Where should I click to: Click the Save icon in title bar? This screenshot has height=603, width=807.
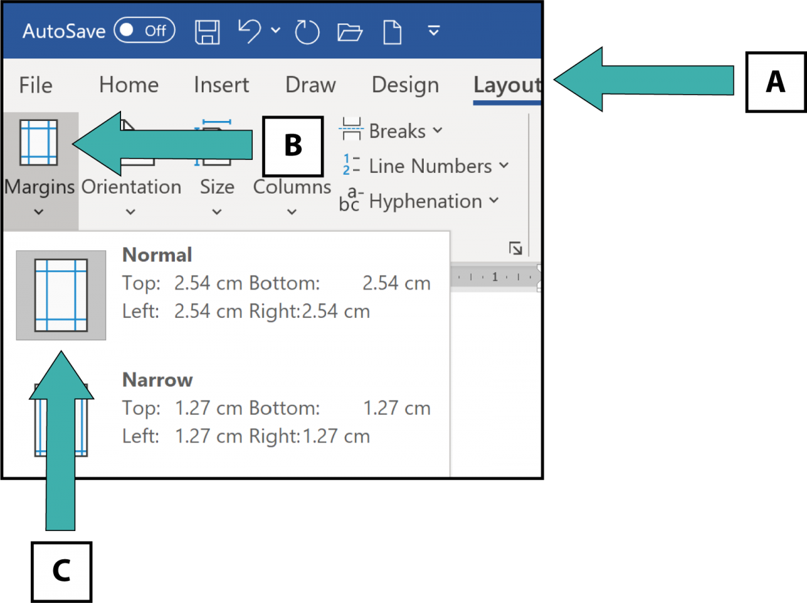click(x=208, y=31)
